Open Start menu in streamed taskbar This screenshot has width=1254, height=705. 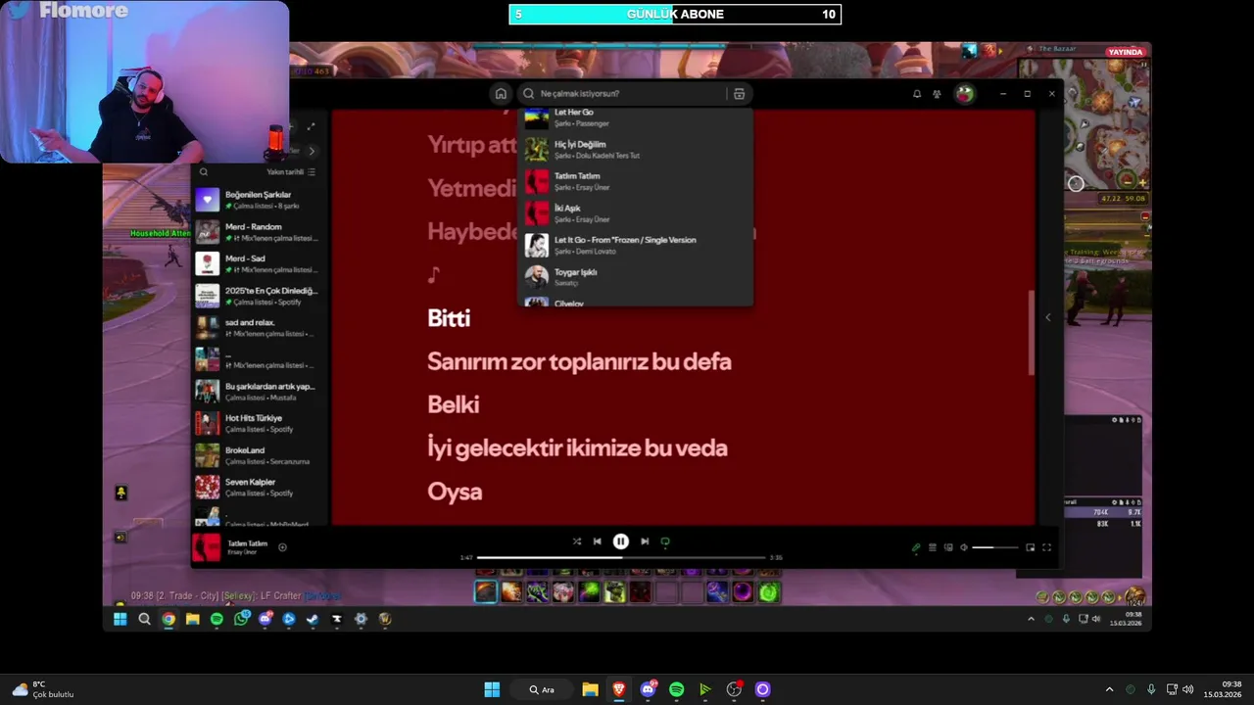(x=120, y=619)
